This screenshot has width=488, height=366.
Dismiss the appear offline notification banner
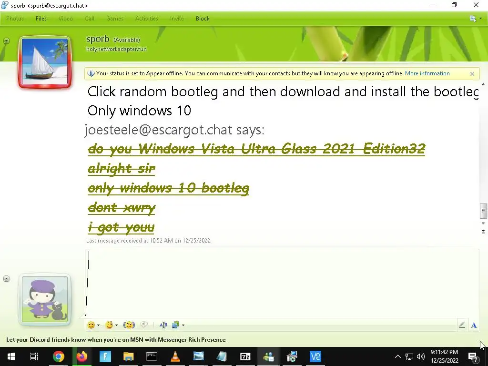(472, 74)
